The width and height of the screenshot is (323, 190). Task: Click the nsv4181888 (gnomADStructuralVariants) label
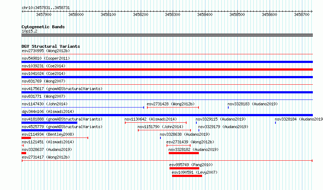tap(62, 119)
